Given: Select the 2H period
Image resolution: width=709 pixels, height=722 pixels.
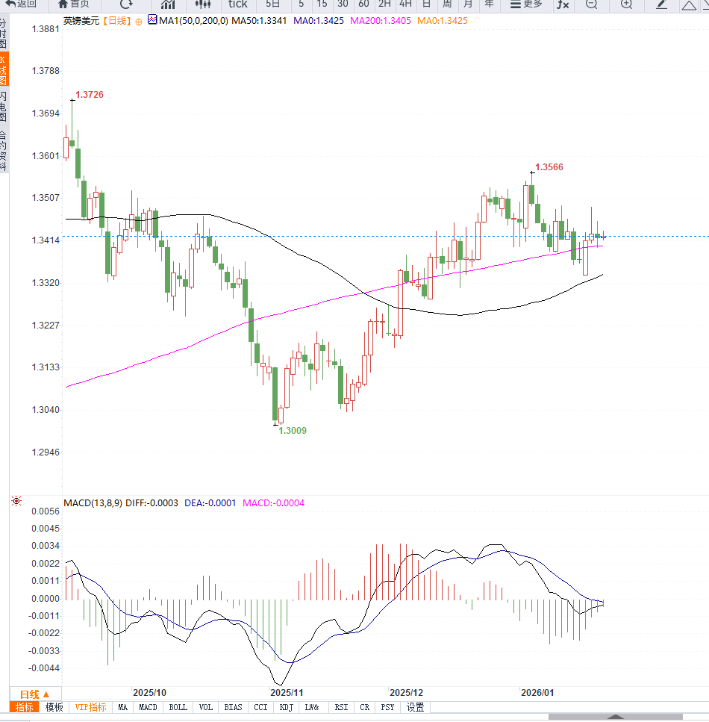Looking at the screenshot, I should 384,4.
